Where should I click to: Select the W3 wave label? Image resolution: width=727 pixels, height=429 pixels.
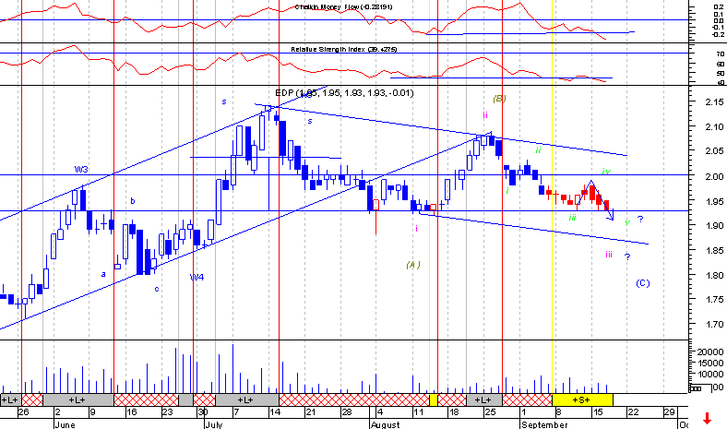click(x=81, y=169)
